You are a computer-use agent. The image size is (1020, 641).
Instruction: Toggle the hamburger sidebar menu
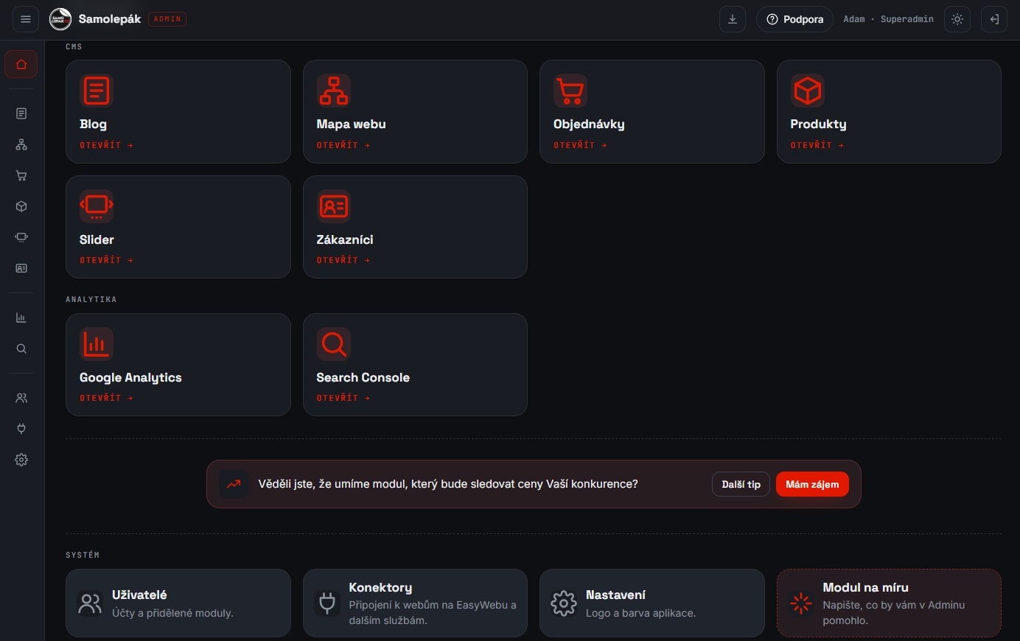click(26, 19)
